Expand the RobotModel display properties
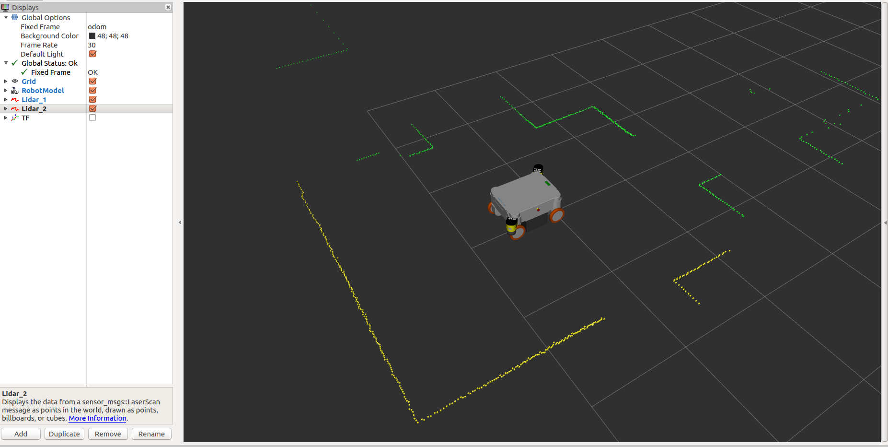This screenshot has width=888, height=447. click(6, 90)
